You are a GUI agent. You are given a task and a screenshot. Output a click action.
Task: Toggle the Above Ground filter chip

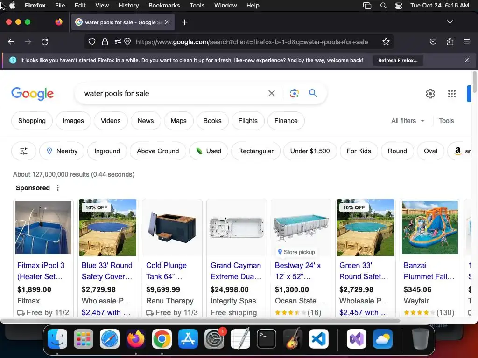click(158, 151)
